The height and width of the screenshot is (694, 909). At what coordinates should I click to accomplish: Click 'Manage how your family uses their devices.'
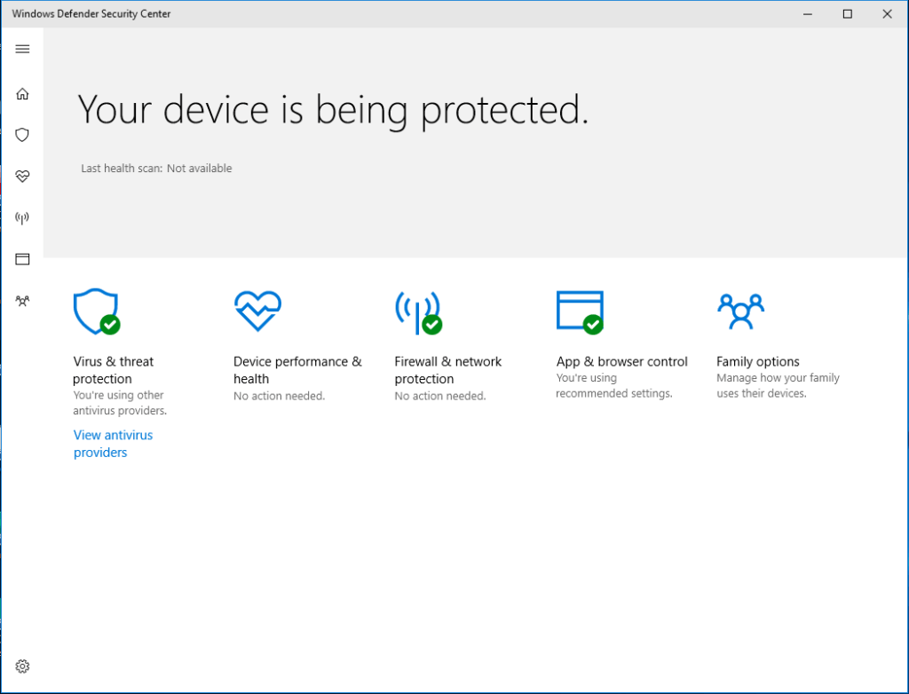click(778, 385)
